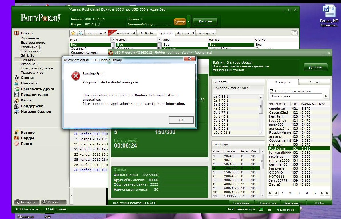Go to next page of player list
The height and width of the screenshot is (219, 341).
[x=322, y=193]
